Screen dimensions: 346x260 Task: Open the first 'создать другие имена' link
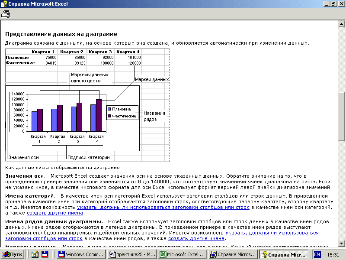tap(55, 213)
